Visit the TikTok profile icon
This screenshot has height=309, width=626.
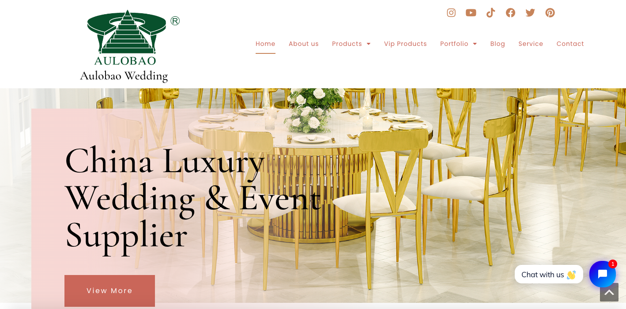tap(490, 13)
